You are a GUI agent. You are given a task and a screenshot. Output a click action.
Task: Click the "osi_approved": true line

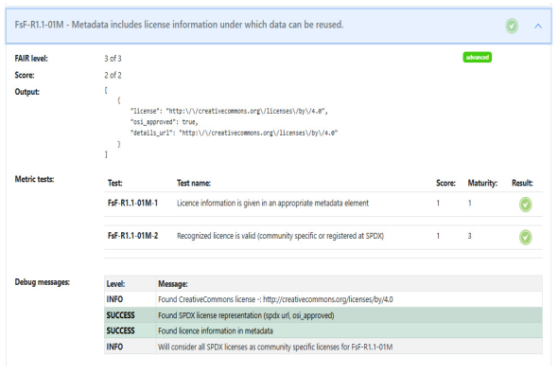tap(164, 122)
